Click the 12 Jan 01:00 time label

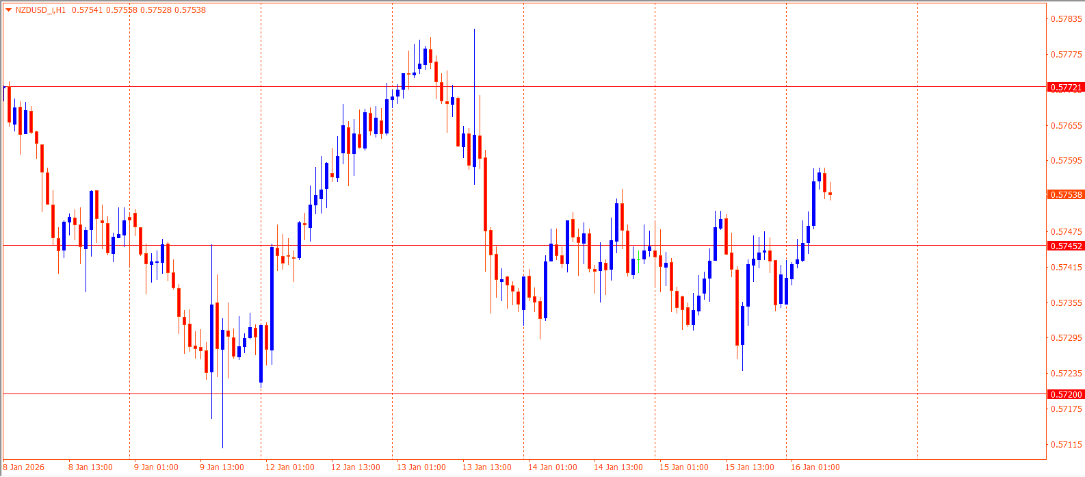[x=290, y=467]
